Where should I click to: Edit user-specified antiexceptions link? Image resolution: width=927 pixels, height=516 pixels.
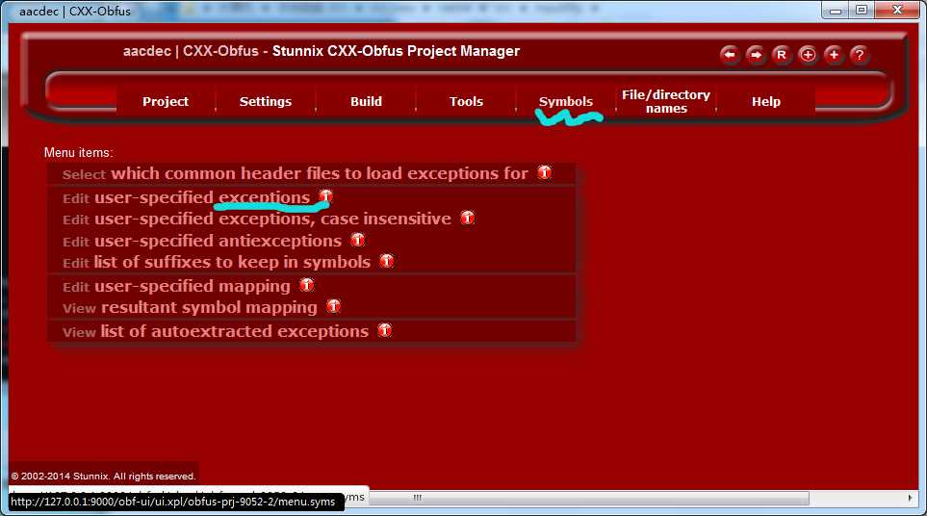point(202,241)
